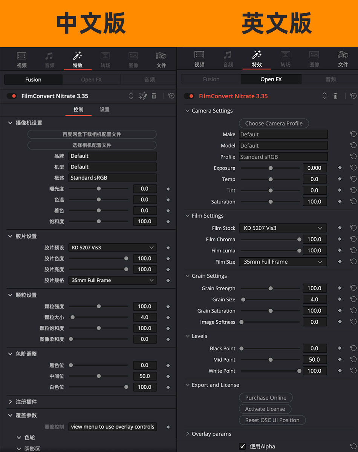Click 选择相机配置文件 button
The height and width of the screenshot is (452, 358).
92,145
